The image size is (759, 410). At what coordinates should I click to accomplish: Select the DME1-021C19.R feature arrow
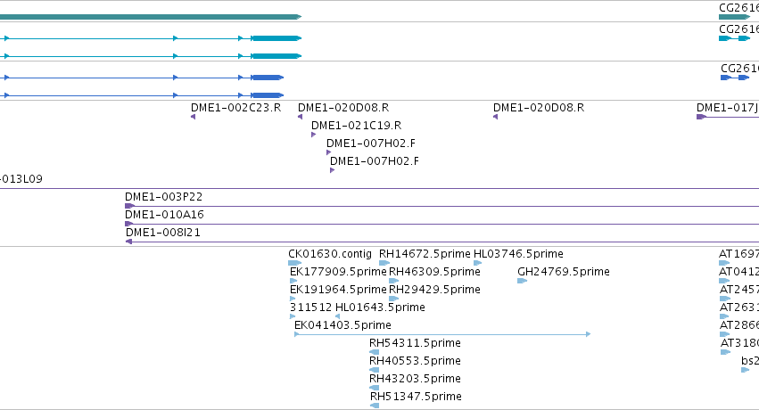(313, 135)
